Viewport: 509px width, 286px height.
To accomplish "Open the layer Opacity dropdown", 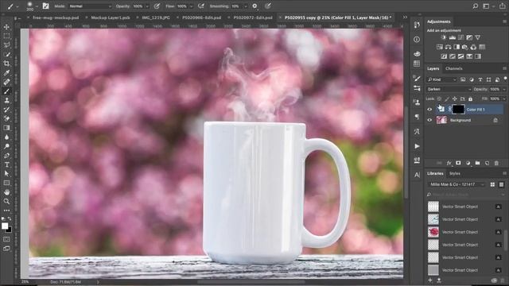I will (504, 89).
